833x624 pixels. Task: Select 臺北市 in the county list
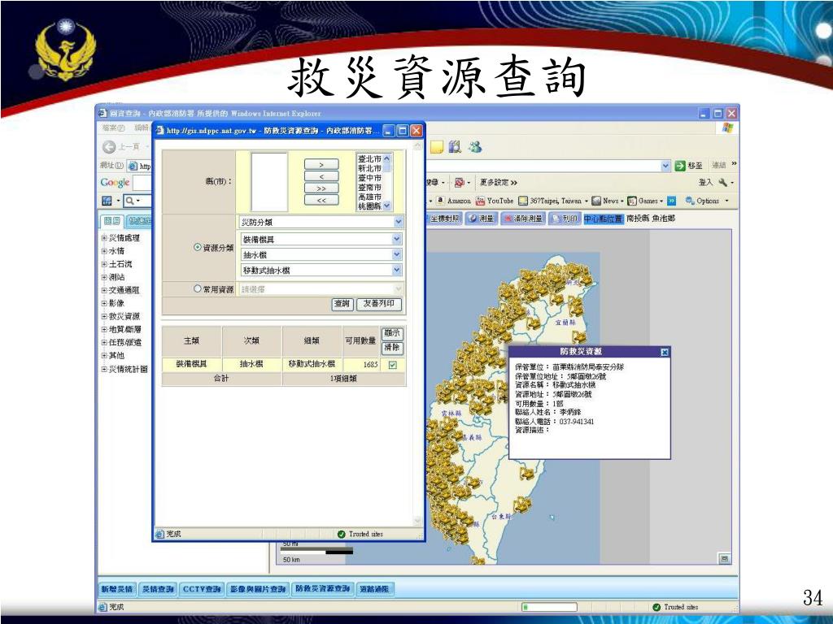[369, 158]
